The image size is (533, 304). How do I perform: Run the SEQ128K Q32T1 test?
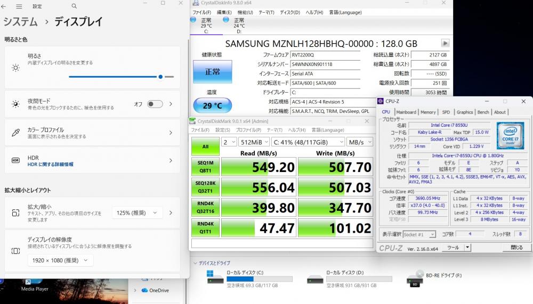pyautogui.click(x=205, y=187)
